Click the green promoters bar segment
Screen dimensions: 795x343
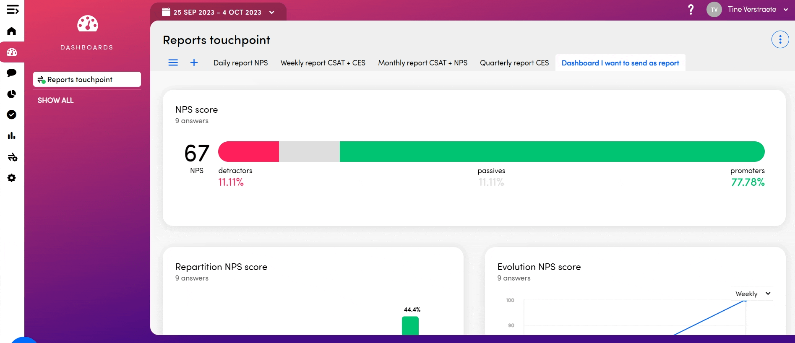click(x=552, y=152)
